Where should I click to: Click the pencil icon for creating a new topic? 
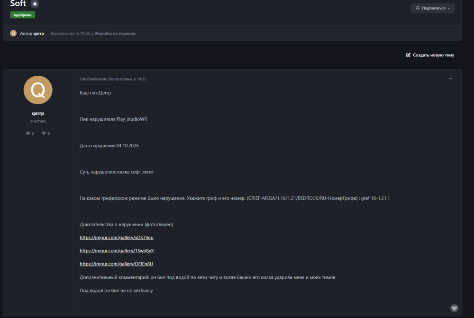tap(408, 55)
